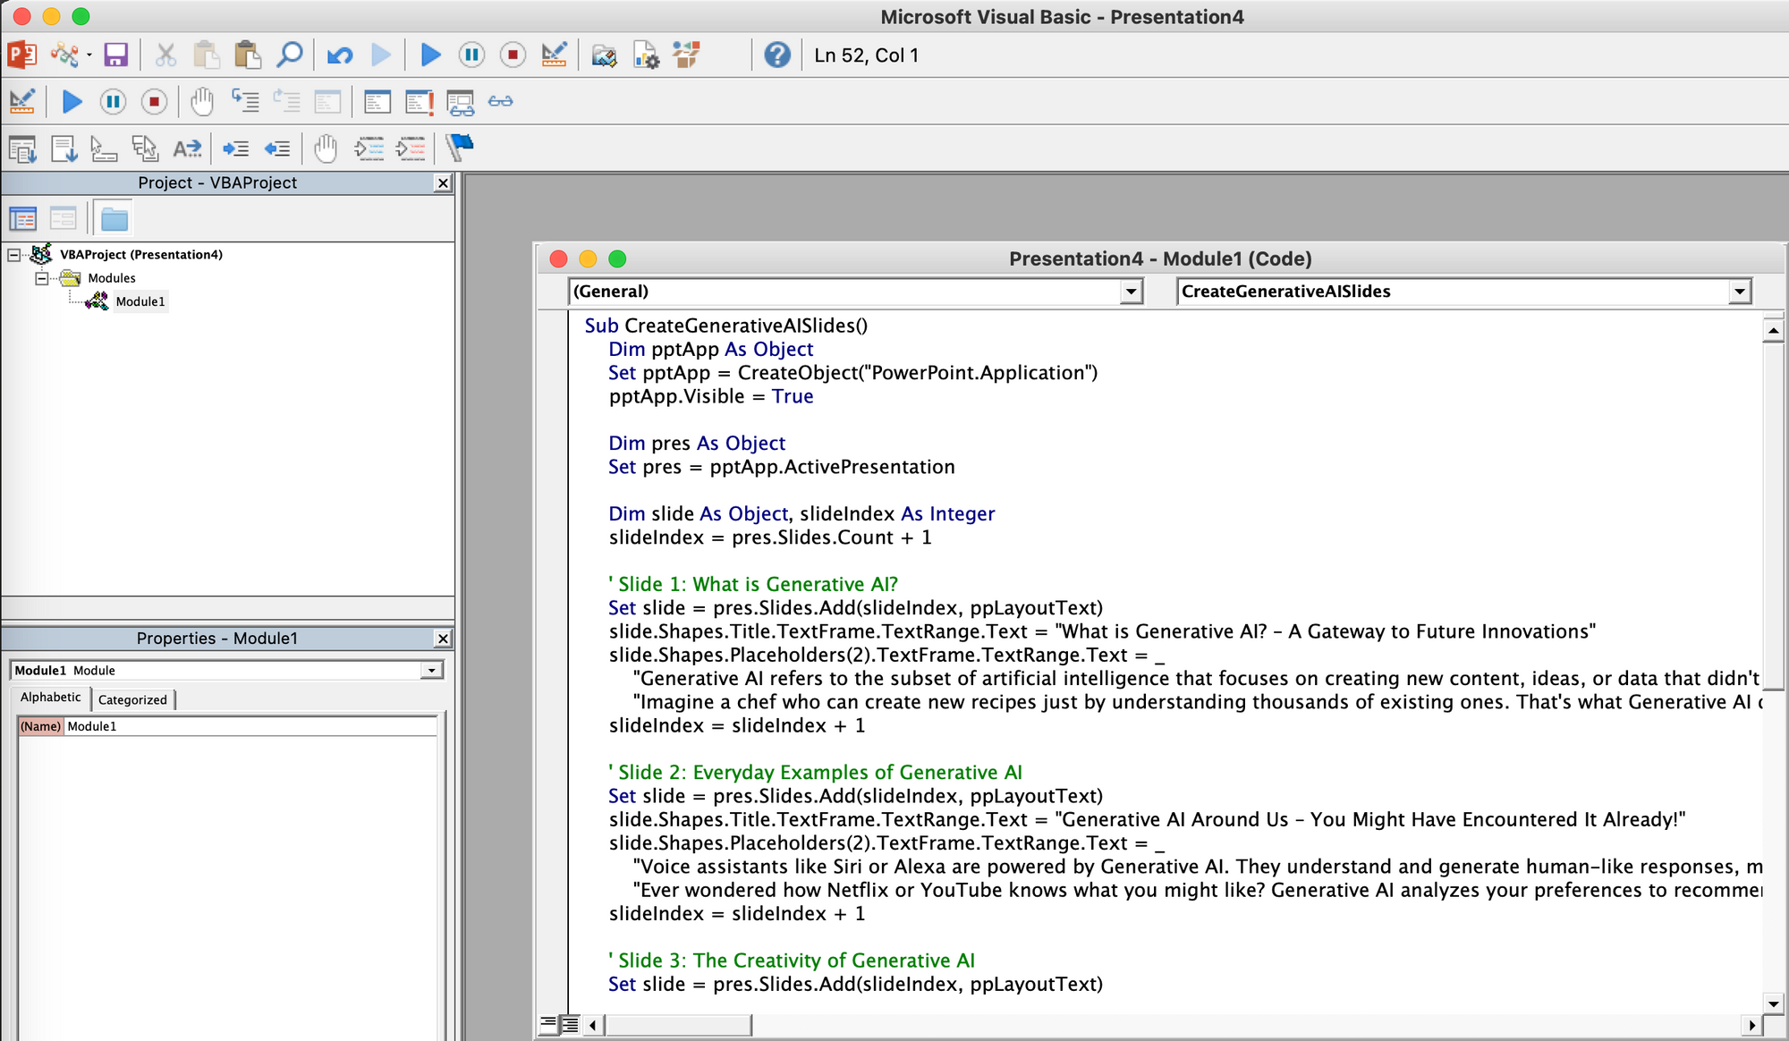The height and width of the screenshot is (1041, 1789).
Task: Open the Properties Window icon in the Standard toolbar
Action: coord(646,55)
